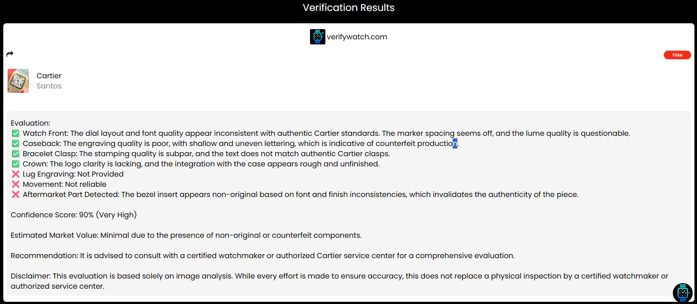
Task: Click the verifywatch.com site name
Action: (x=357, y=37)
